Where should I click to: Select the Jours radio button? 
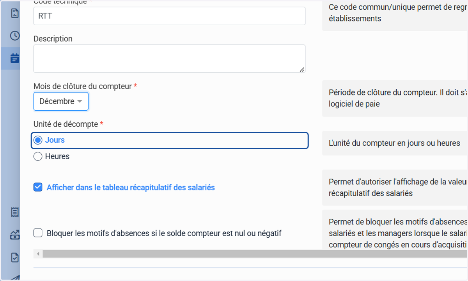[38, 140]
